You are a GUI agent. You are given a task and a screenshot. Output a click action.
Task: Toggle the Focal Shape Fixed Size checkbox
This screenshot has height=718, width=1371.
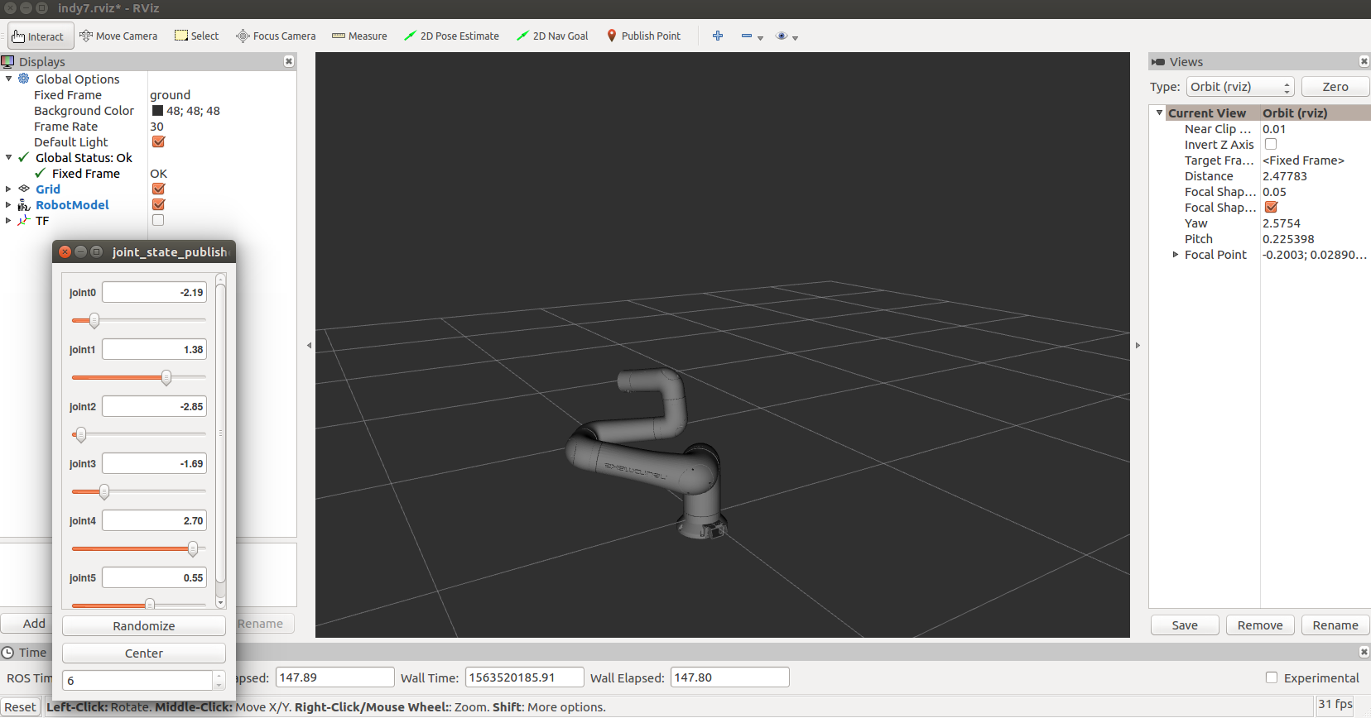(1271, 207)
